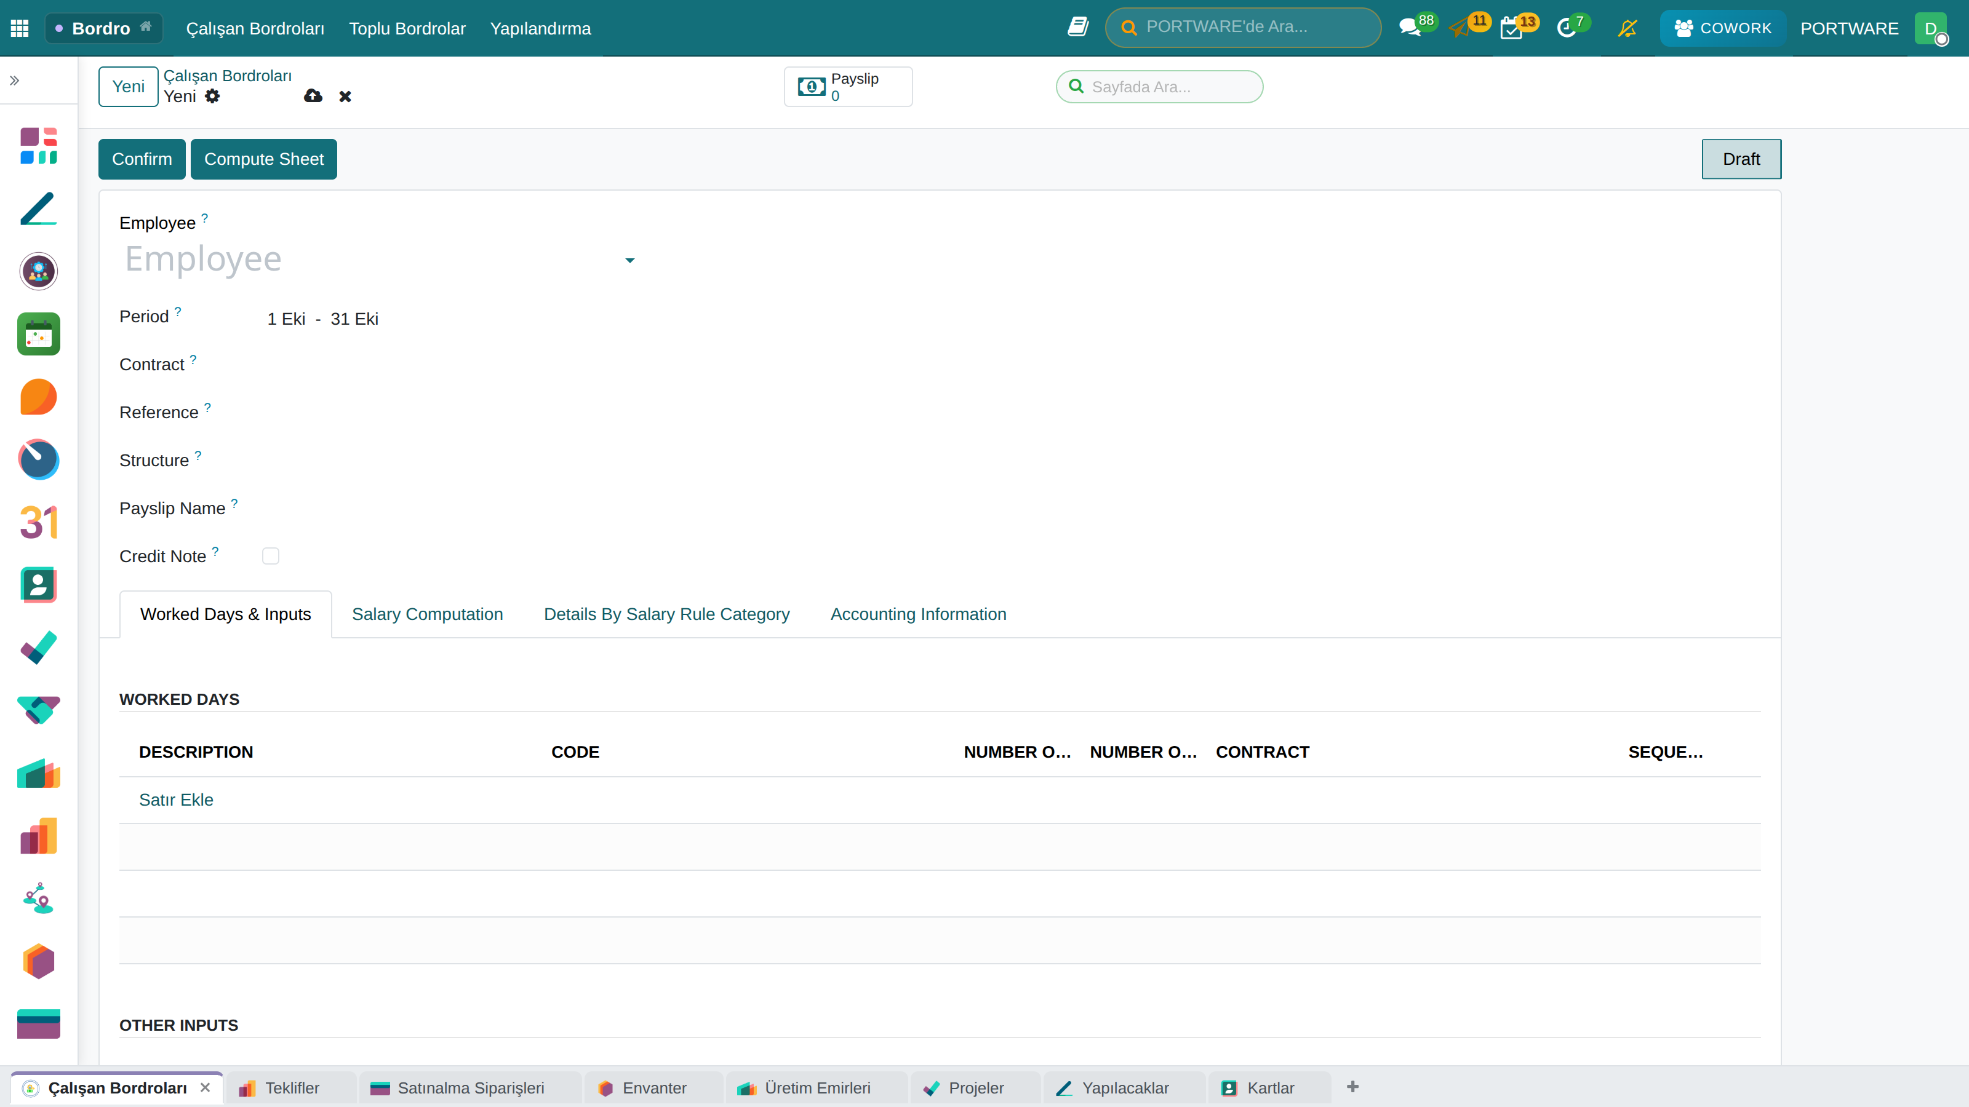Switch to Details By Salary Rule Category tab
This screenshot has height=1107, width=1969.
[x=666, y=614]
